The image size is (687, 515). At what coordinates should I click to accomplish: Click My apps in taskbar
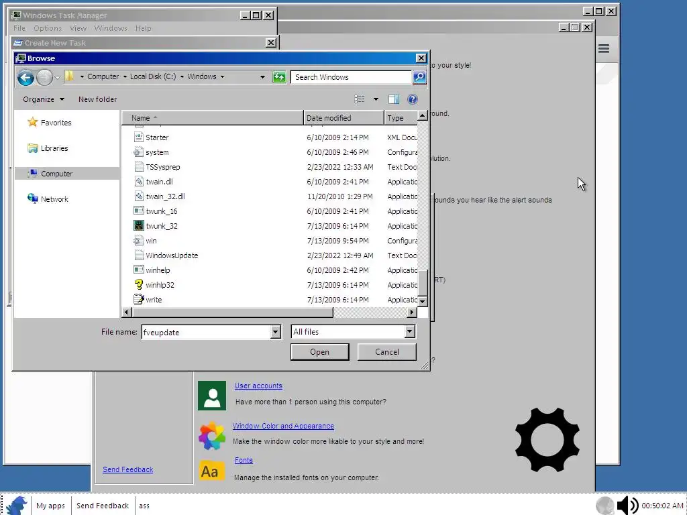[x=50, y=506]
